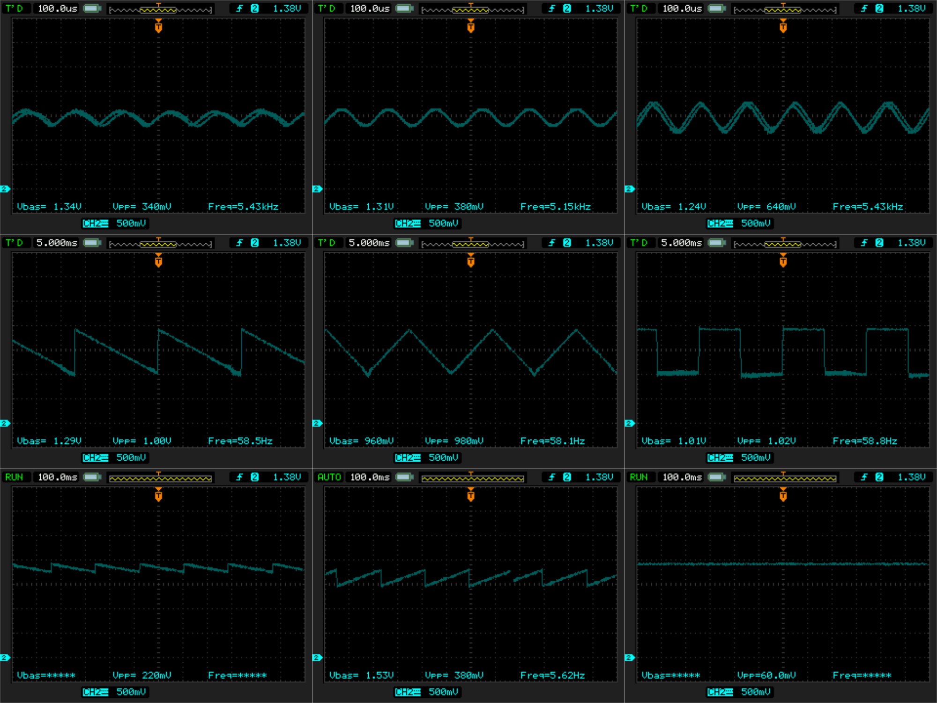937x703 pixels.
Task: Click the 500mV scale below the 58.5Hz panel
Action: click(131, 458)
